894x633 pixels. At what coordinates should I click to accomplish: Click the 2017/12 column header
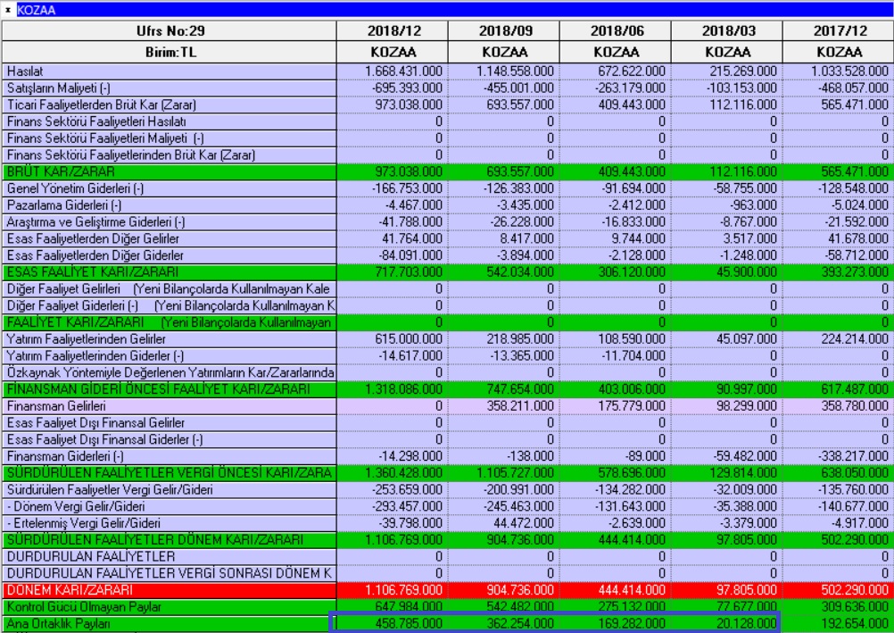(x=839, y=31)
